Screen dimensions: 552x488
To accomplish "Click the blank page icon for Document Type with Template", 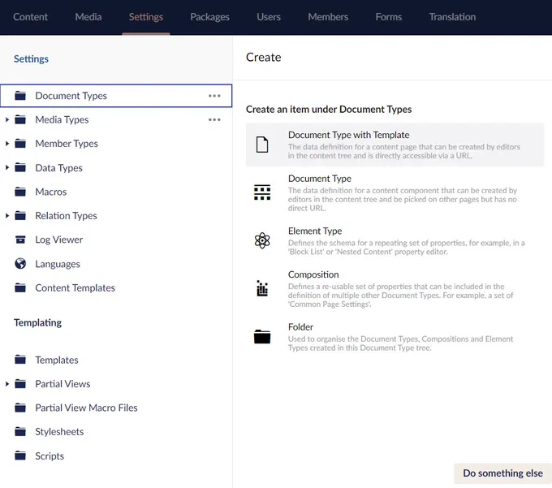I will point(262,145).
